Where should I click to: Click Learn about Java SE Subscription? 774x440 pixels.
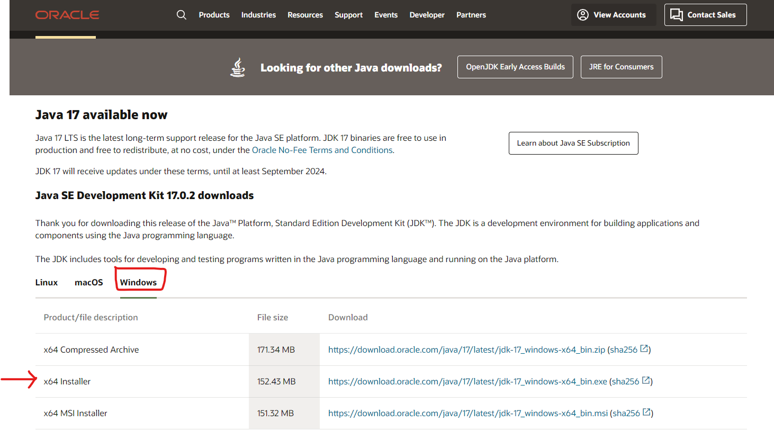[x=573, y=143]
